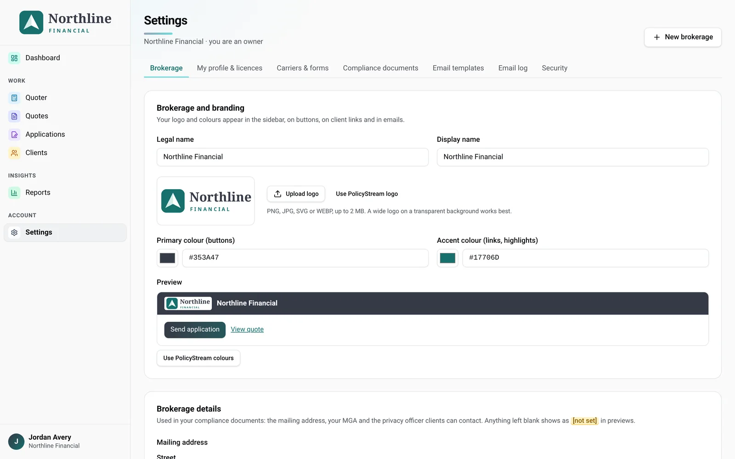Open the accent colour swatch picker
The image size is (735, 459).
[x=447, y=258]
